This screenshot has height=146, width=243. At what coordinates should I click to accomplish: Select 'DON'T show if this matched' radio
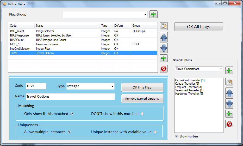pos(142,114)
